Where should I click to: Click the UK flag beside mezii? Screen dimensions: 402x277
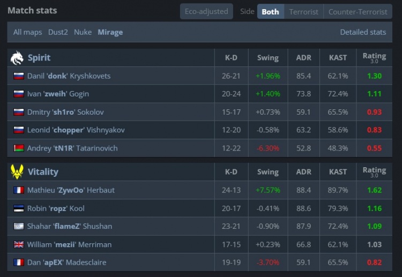tap(19, 244)
